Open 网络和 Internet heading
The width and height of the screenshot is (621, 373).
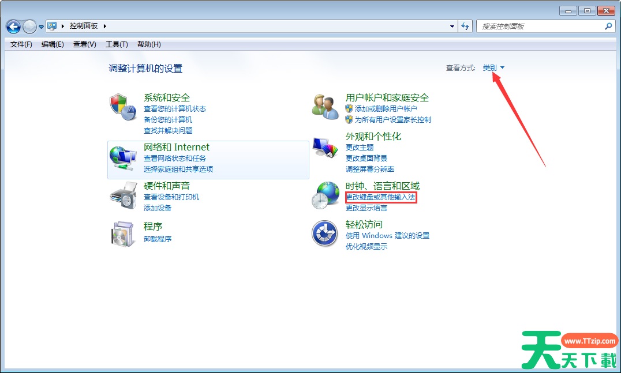pyautogui.click(x=176, y=147)
